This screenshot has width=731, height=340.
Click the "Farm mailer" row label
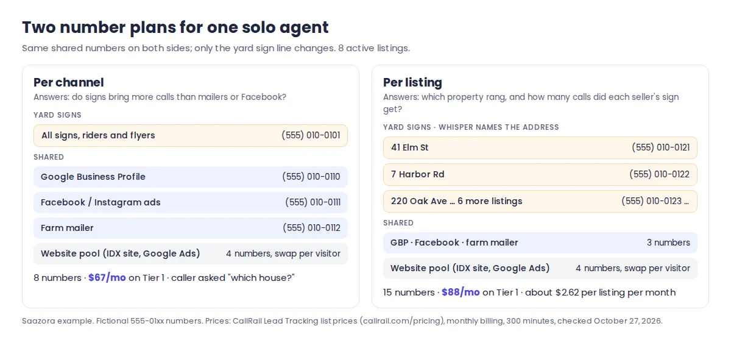click(x=67, y=228)
